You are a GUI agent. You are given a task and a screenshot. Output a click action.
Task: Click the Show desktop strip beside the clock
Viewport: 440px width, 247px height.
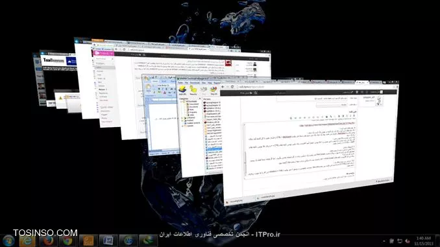pos(438,241)
